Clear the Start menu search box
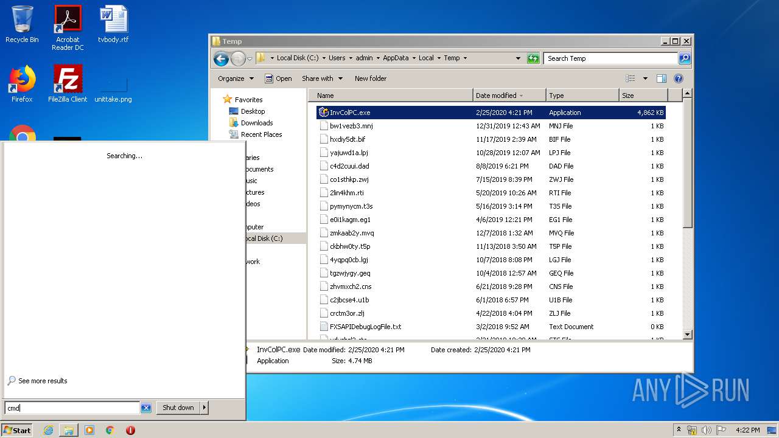 tap(146, 408)
